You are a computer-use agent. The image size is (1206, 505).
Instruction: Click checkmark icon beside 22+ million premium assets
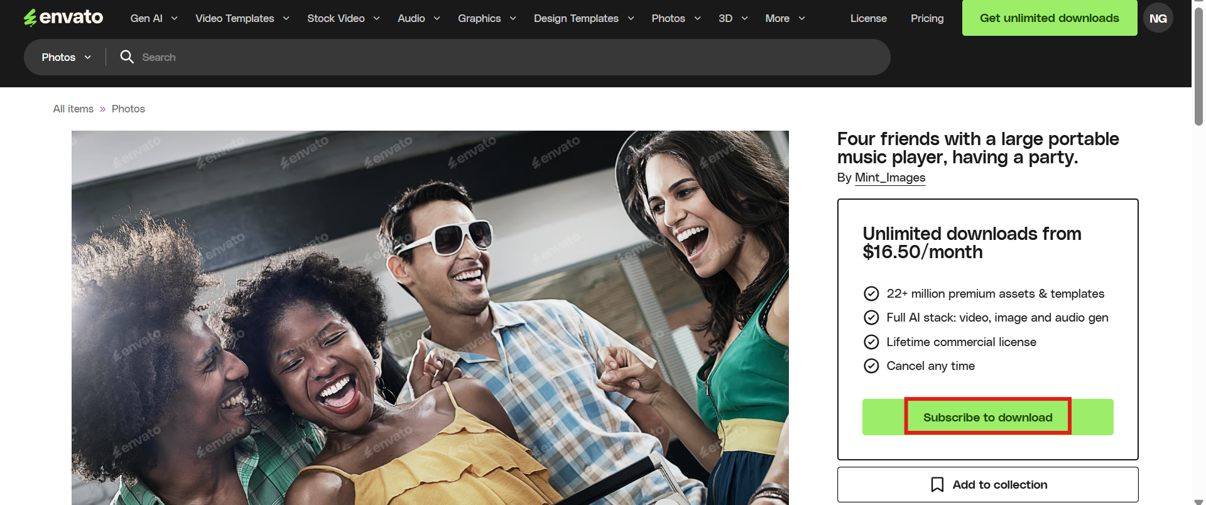871,293
